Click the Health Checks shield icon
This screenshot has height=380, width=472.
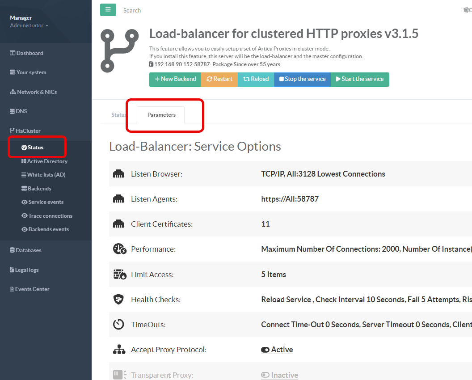(118, 300)
